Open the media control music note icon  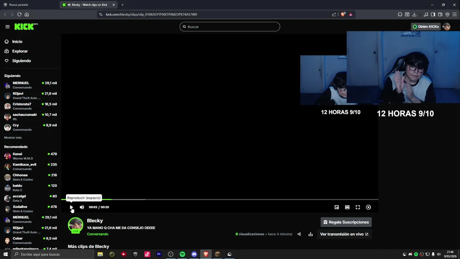coord(426,14)
